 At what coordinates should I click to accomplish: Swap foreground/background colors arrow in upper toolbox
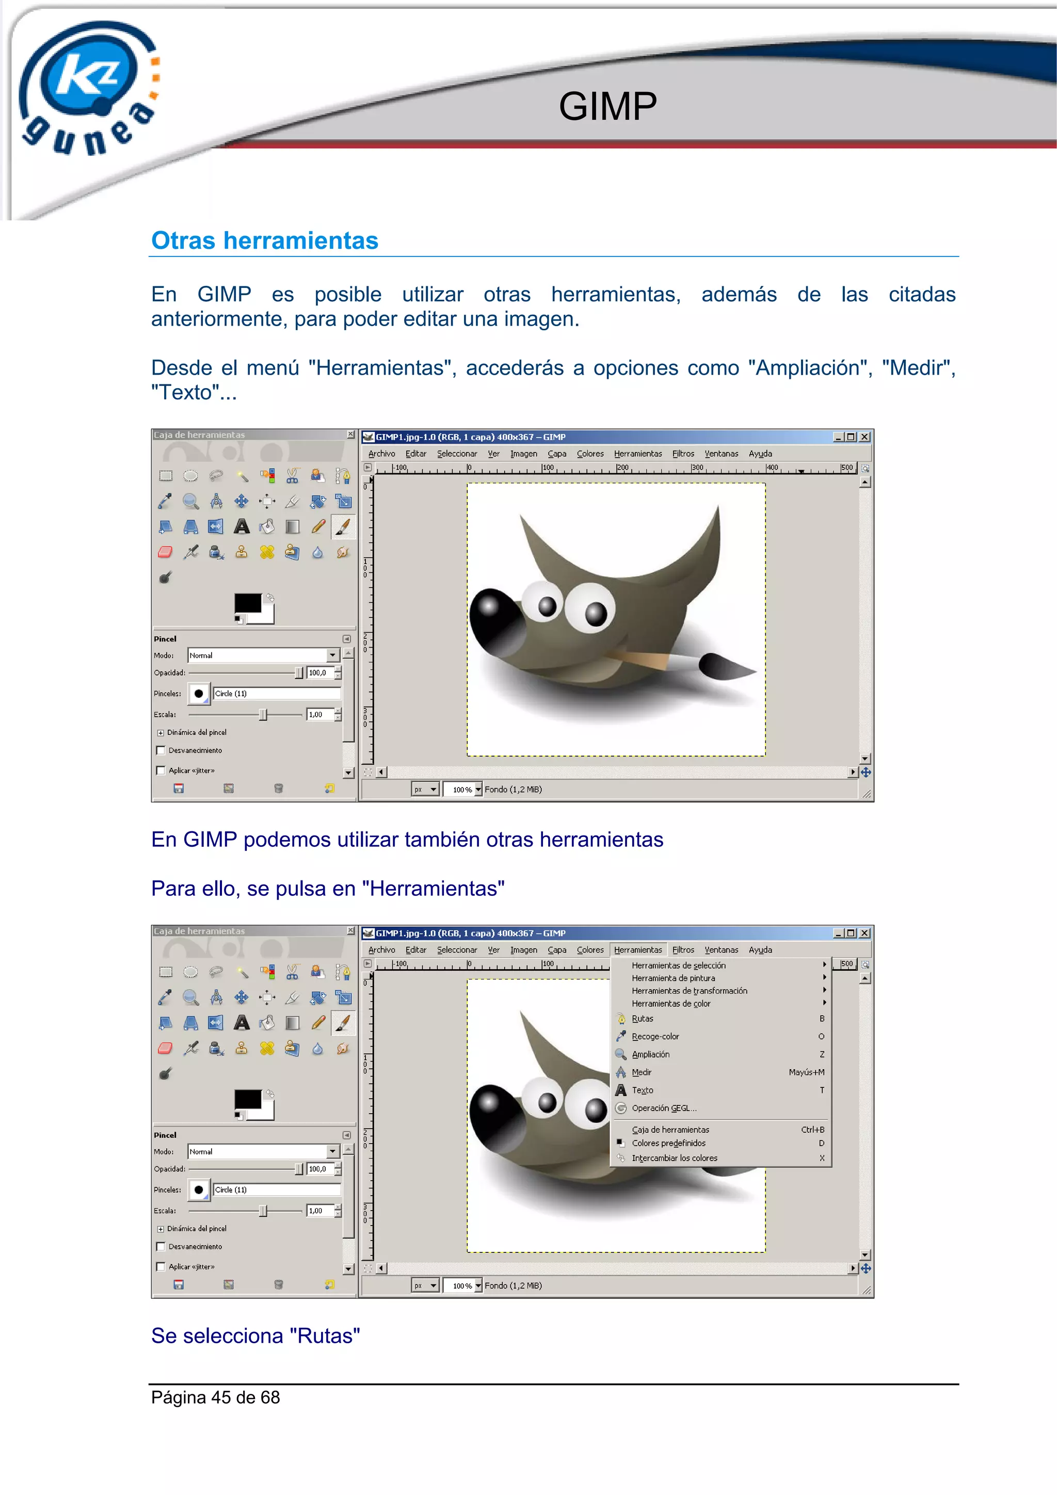pyautogui.click(x=269, y=597)
